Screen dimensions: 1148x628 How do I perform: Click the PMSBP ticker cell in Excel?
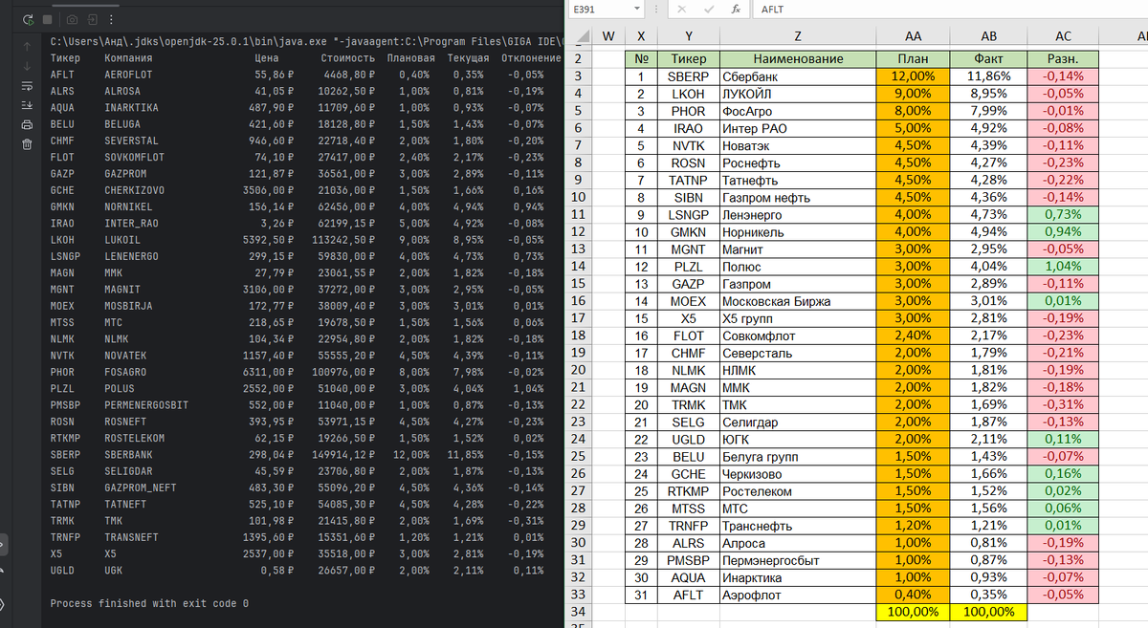(x=689, y=560)
